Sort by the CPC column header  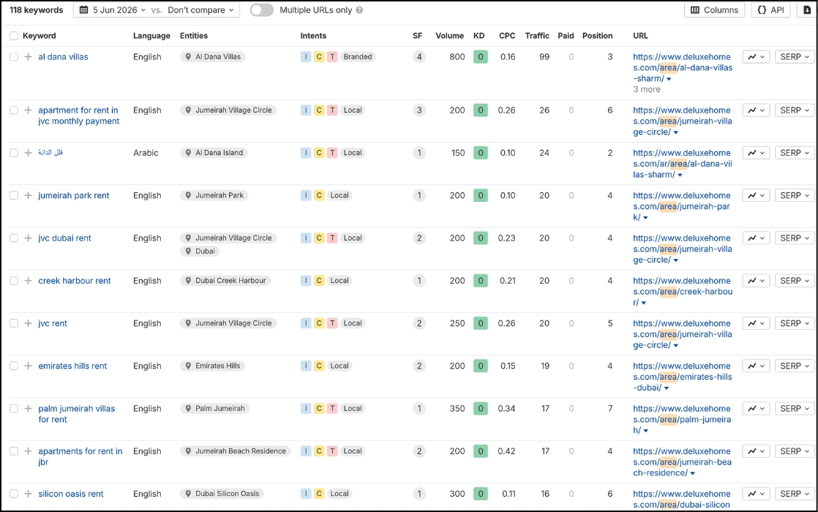(x=507, y=36)
